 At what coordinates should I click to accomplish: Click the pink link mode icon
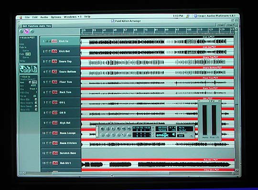pyautogui.click(x=26, y=31)
